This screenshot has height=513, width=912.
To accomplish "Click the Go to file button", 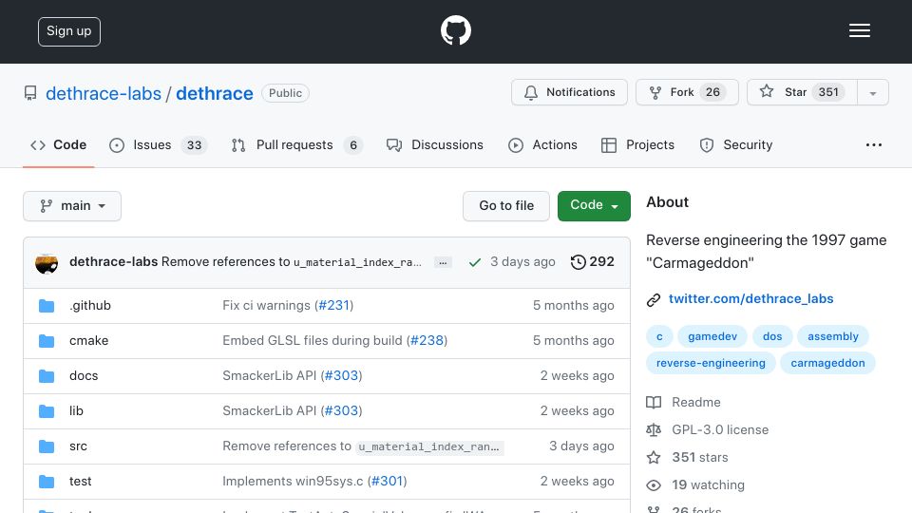I will pos(506,206).
